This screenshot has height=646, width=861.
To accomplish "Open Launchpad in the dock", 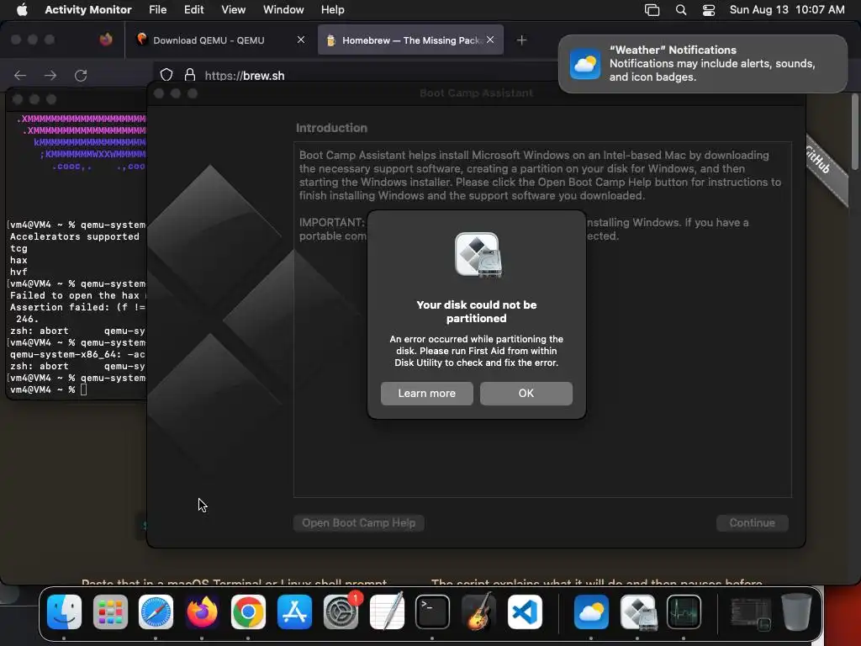I will 110,612.
